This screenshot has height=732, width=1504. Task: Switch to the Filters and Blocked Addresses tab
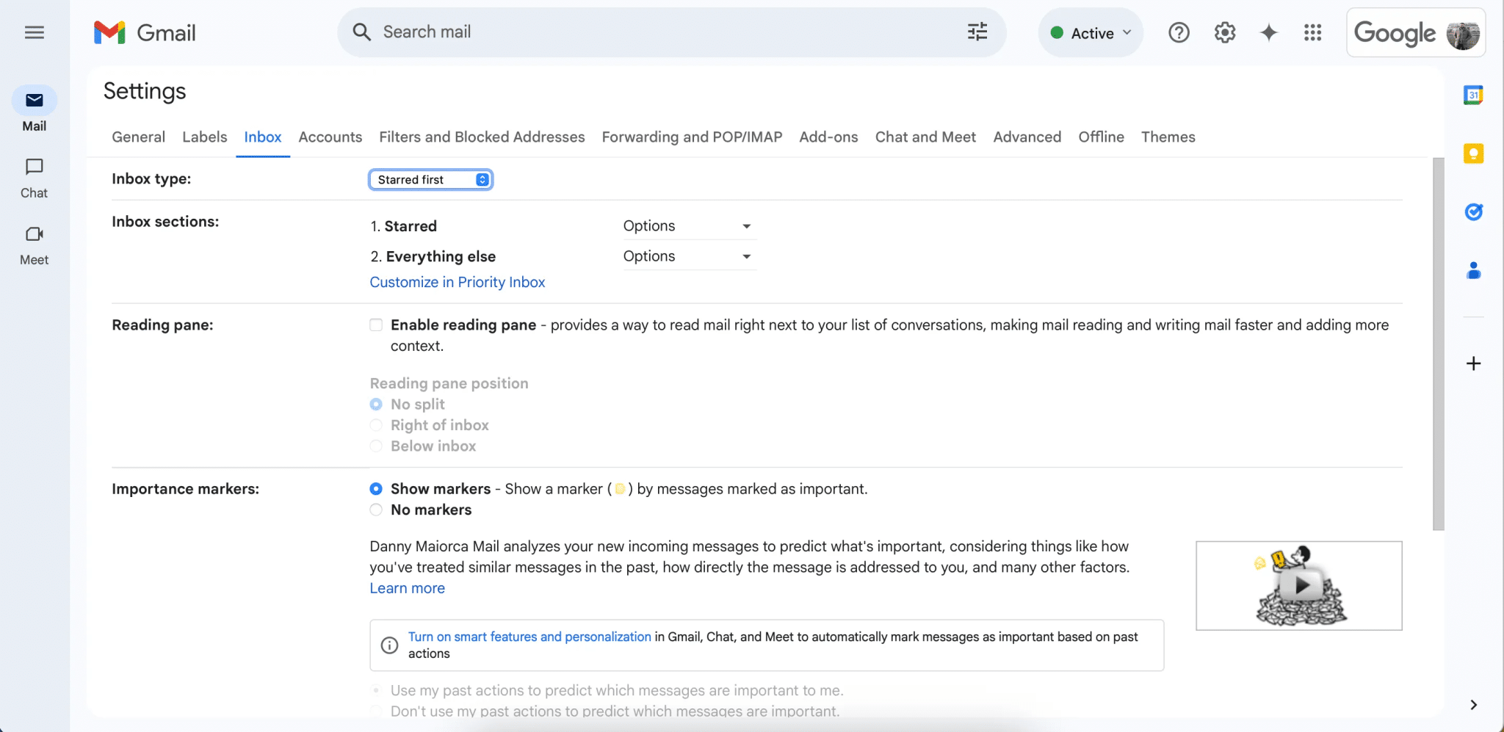coord(481,137)
